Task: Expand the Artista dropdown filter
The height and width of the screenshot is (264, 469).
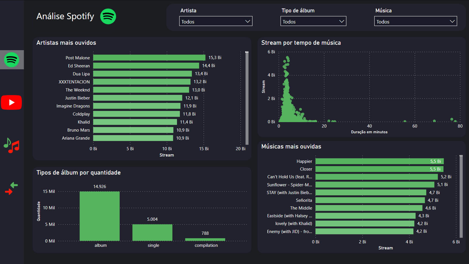Action: [x=216, y=21]
